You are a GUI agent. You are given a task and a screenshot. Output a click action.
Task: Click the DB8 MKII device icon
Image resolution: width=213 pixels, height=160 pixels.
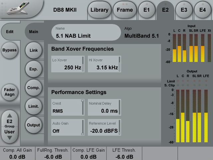coord(18,8)
